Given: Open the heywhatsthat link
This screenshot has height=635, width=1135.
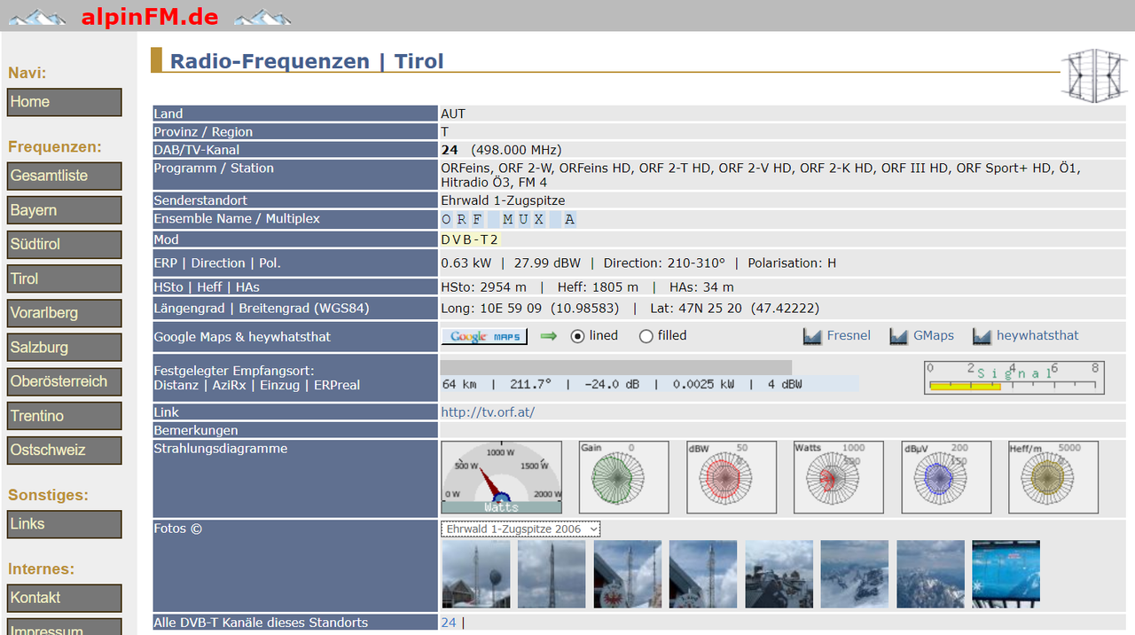Looking at the screenshot, I should coord(1037,335).
